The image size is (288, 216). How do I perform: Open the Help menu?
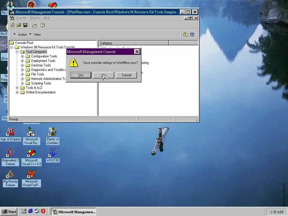pyautogui.click(x=47, y=18)
